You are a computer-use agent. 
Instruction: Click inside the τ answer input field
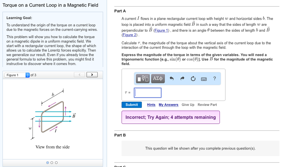[x=148, y=93]
